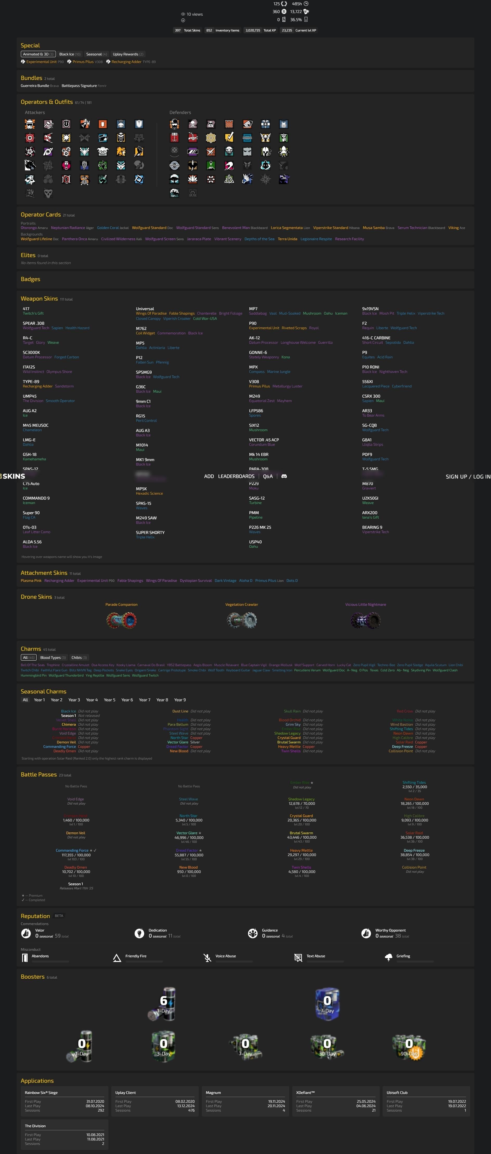
Task: Click the Castle brick-wall defender icon
Action: tap(229, 124)
